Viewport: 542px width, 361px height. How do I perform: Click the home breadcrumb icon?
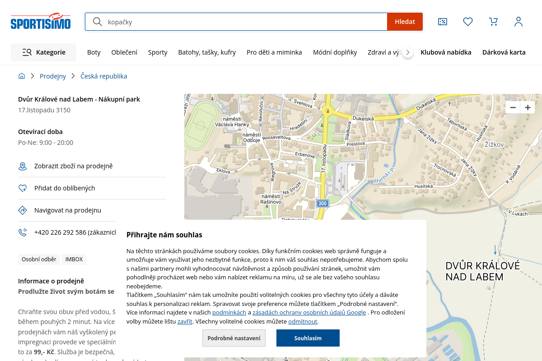point(22,76)
